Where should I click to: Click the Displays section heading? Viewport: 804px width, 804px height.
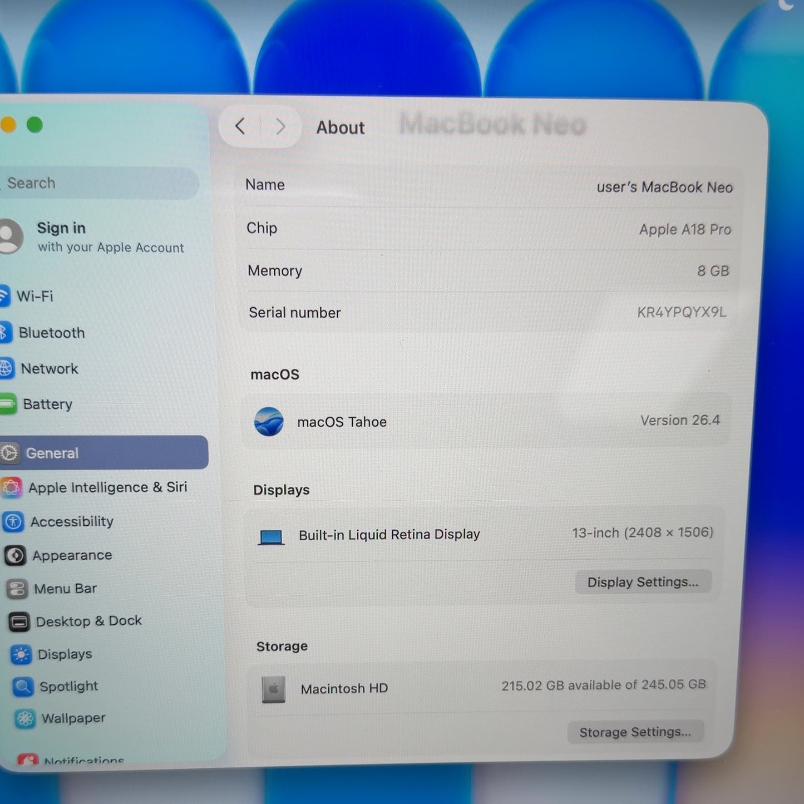point(282,490)
